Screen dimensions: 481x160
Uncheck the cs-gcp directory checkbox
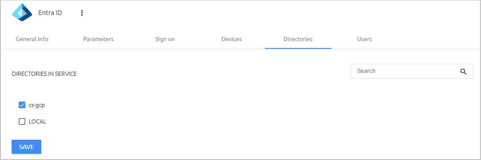pos(22,105)
